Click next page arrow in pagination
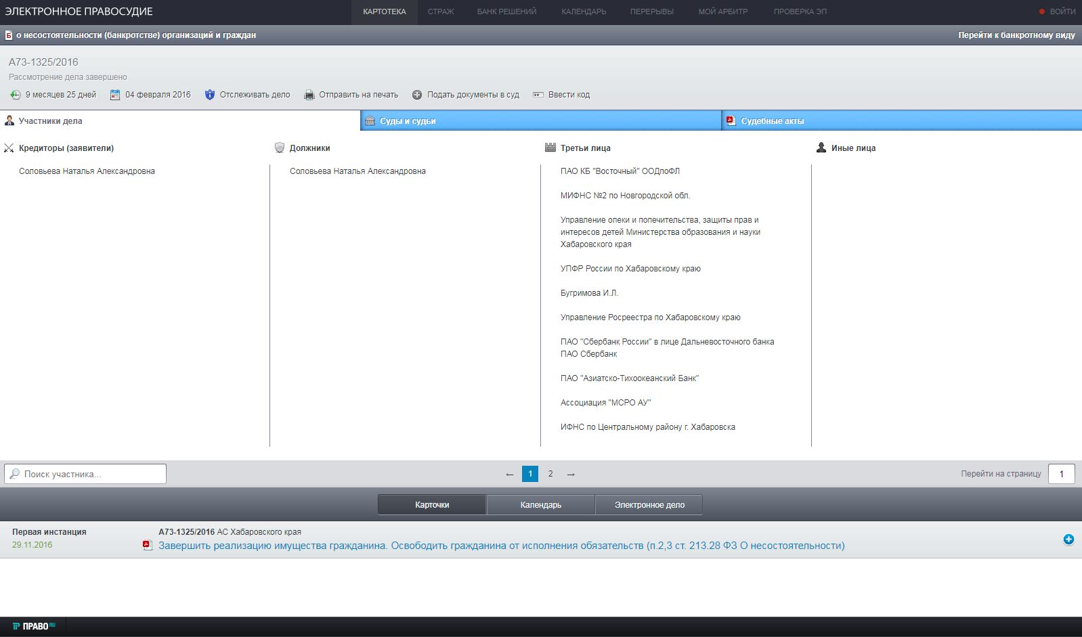The height and width of the screenshot is (637, 1082). tap(571, 474)
